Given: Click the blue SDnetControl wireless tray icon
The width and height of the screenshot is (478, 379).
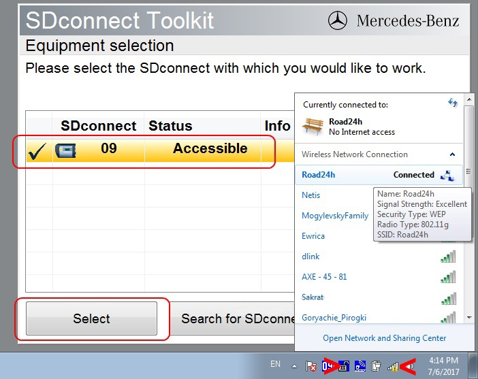Looking at the screenshot, I should point(360,366).
